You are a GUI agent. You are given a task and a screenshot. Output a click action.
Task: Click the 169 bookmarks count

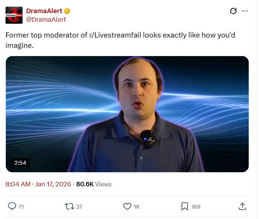196,207
